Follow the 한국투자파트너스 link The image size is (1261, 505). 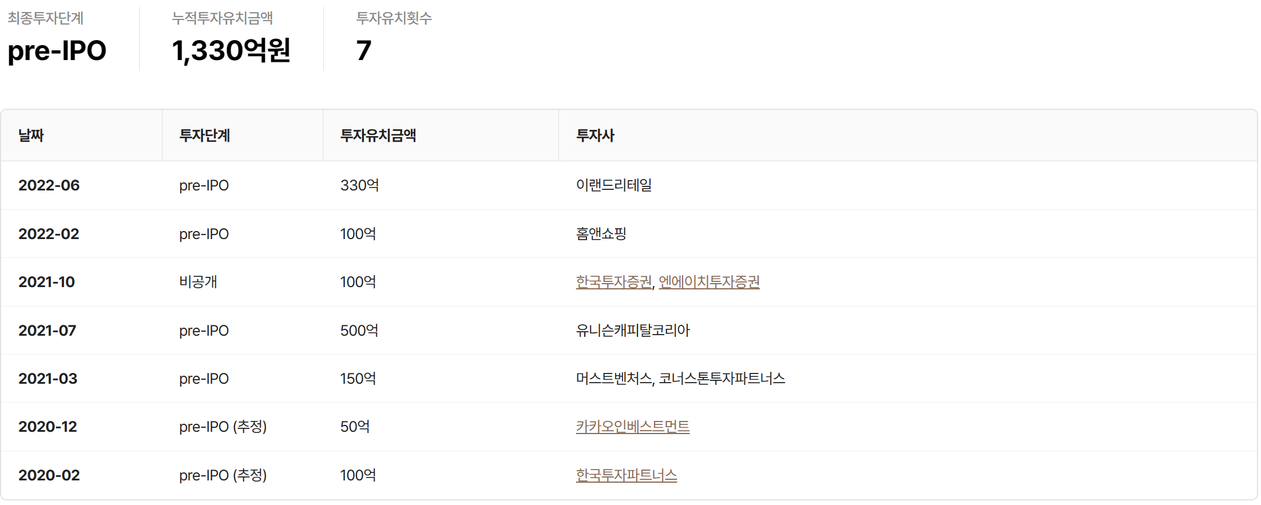pos(626,475)
